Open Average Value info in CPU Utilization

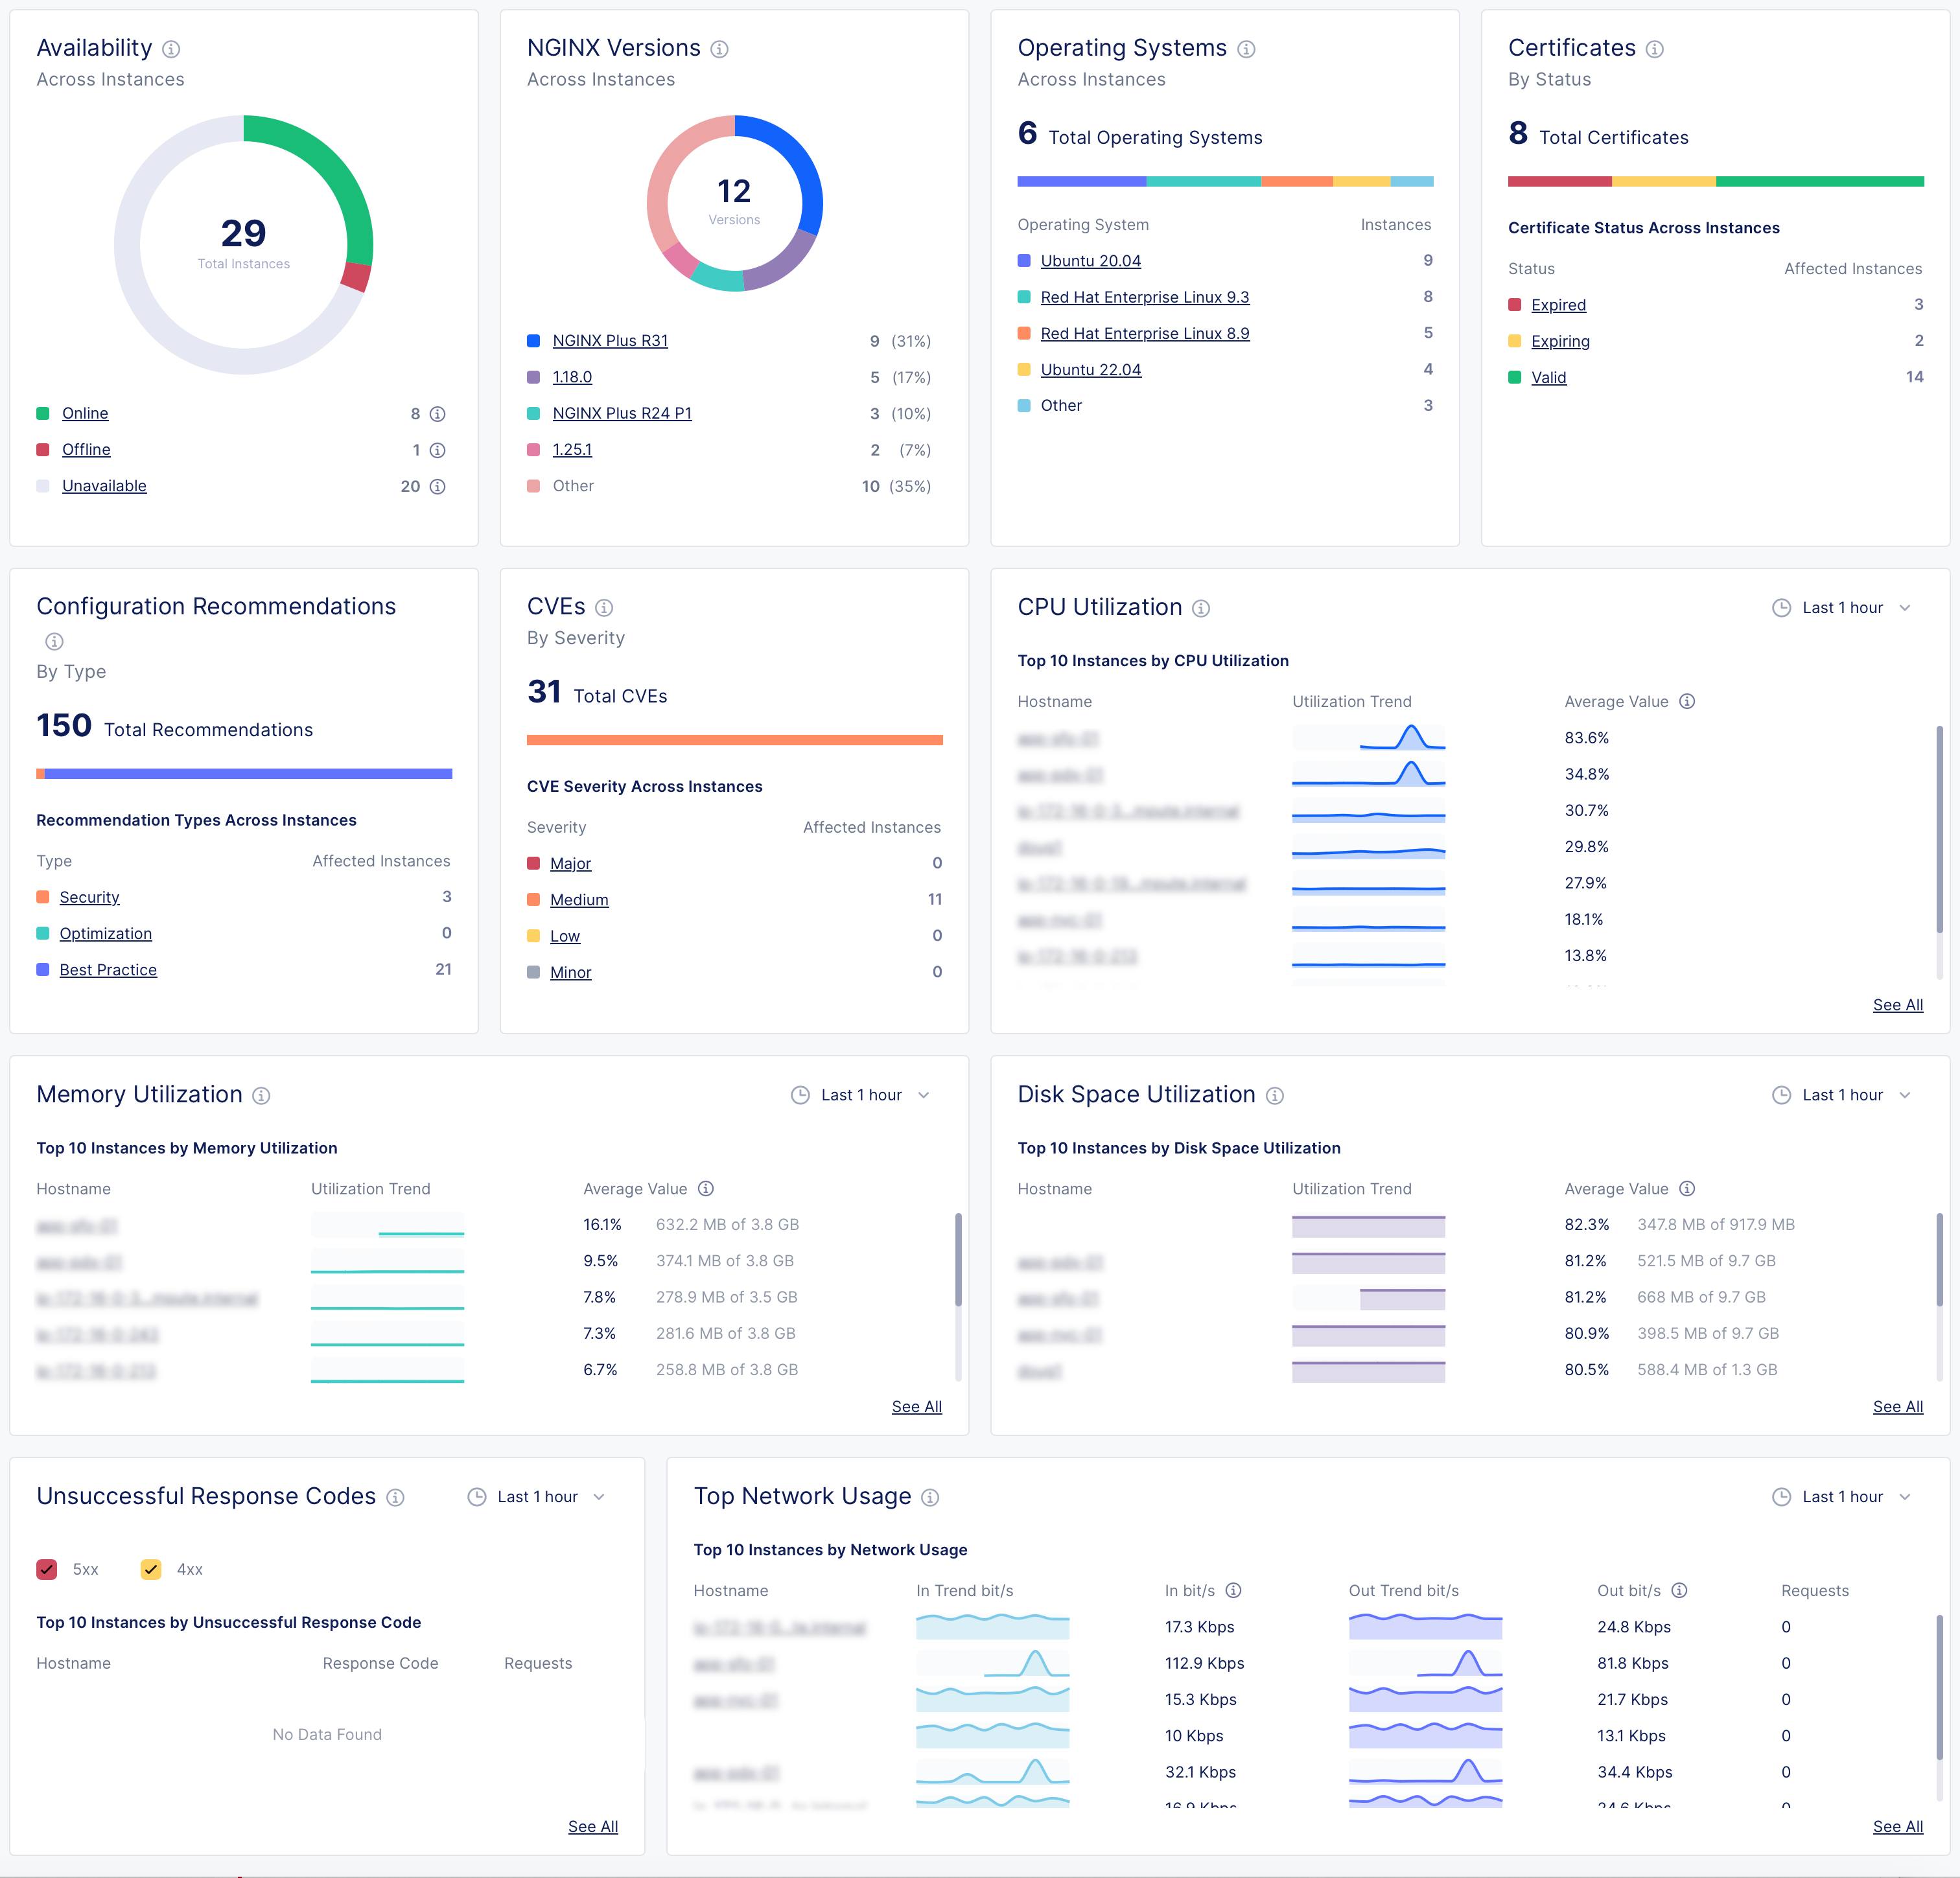(x=1688, y=701)
